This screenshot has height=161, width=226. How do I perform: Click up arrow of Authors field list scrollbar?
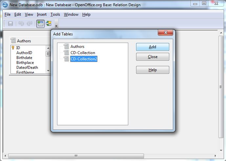(x=48, y=48)
